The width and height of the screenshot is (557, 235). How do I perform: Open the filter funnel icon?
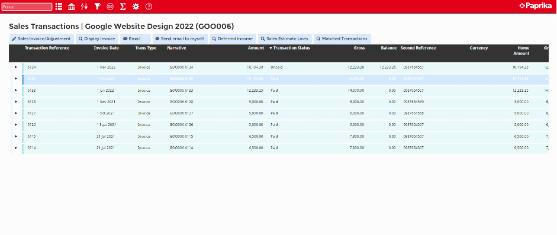coord(97,7)
